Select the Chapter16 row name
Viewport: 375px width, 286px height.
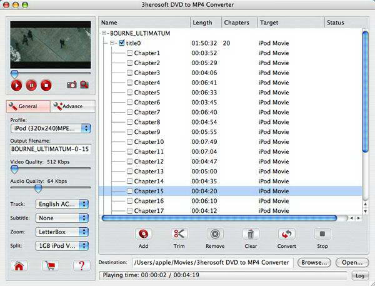149,201
